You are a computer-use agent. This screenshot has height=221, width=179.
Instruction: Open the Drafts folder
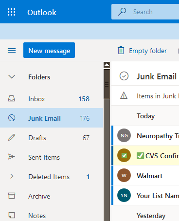[x=52, y=138]
